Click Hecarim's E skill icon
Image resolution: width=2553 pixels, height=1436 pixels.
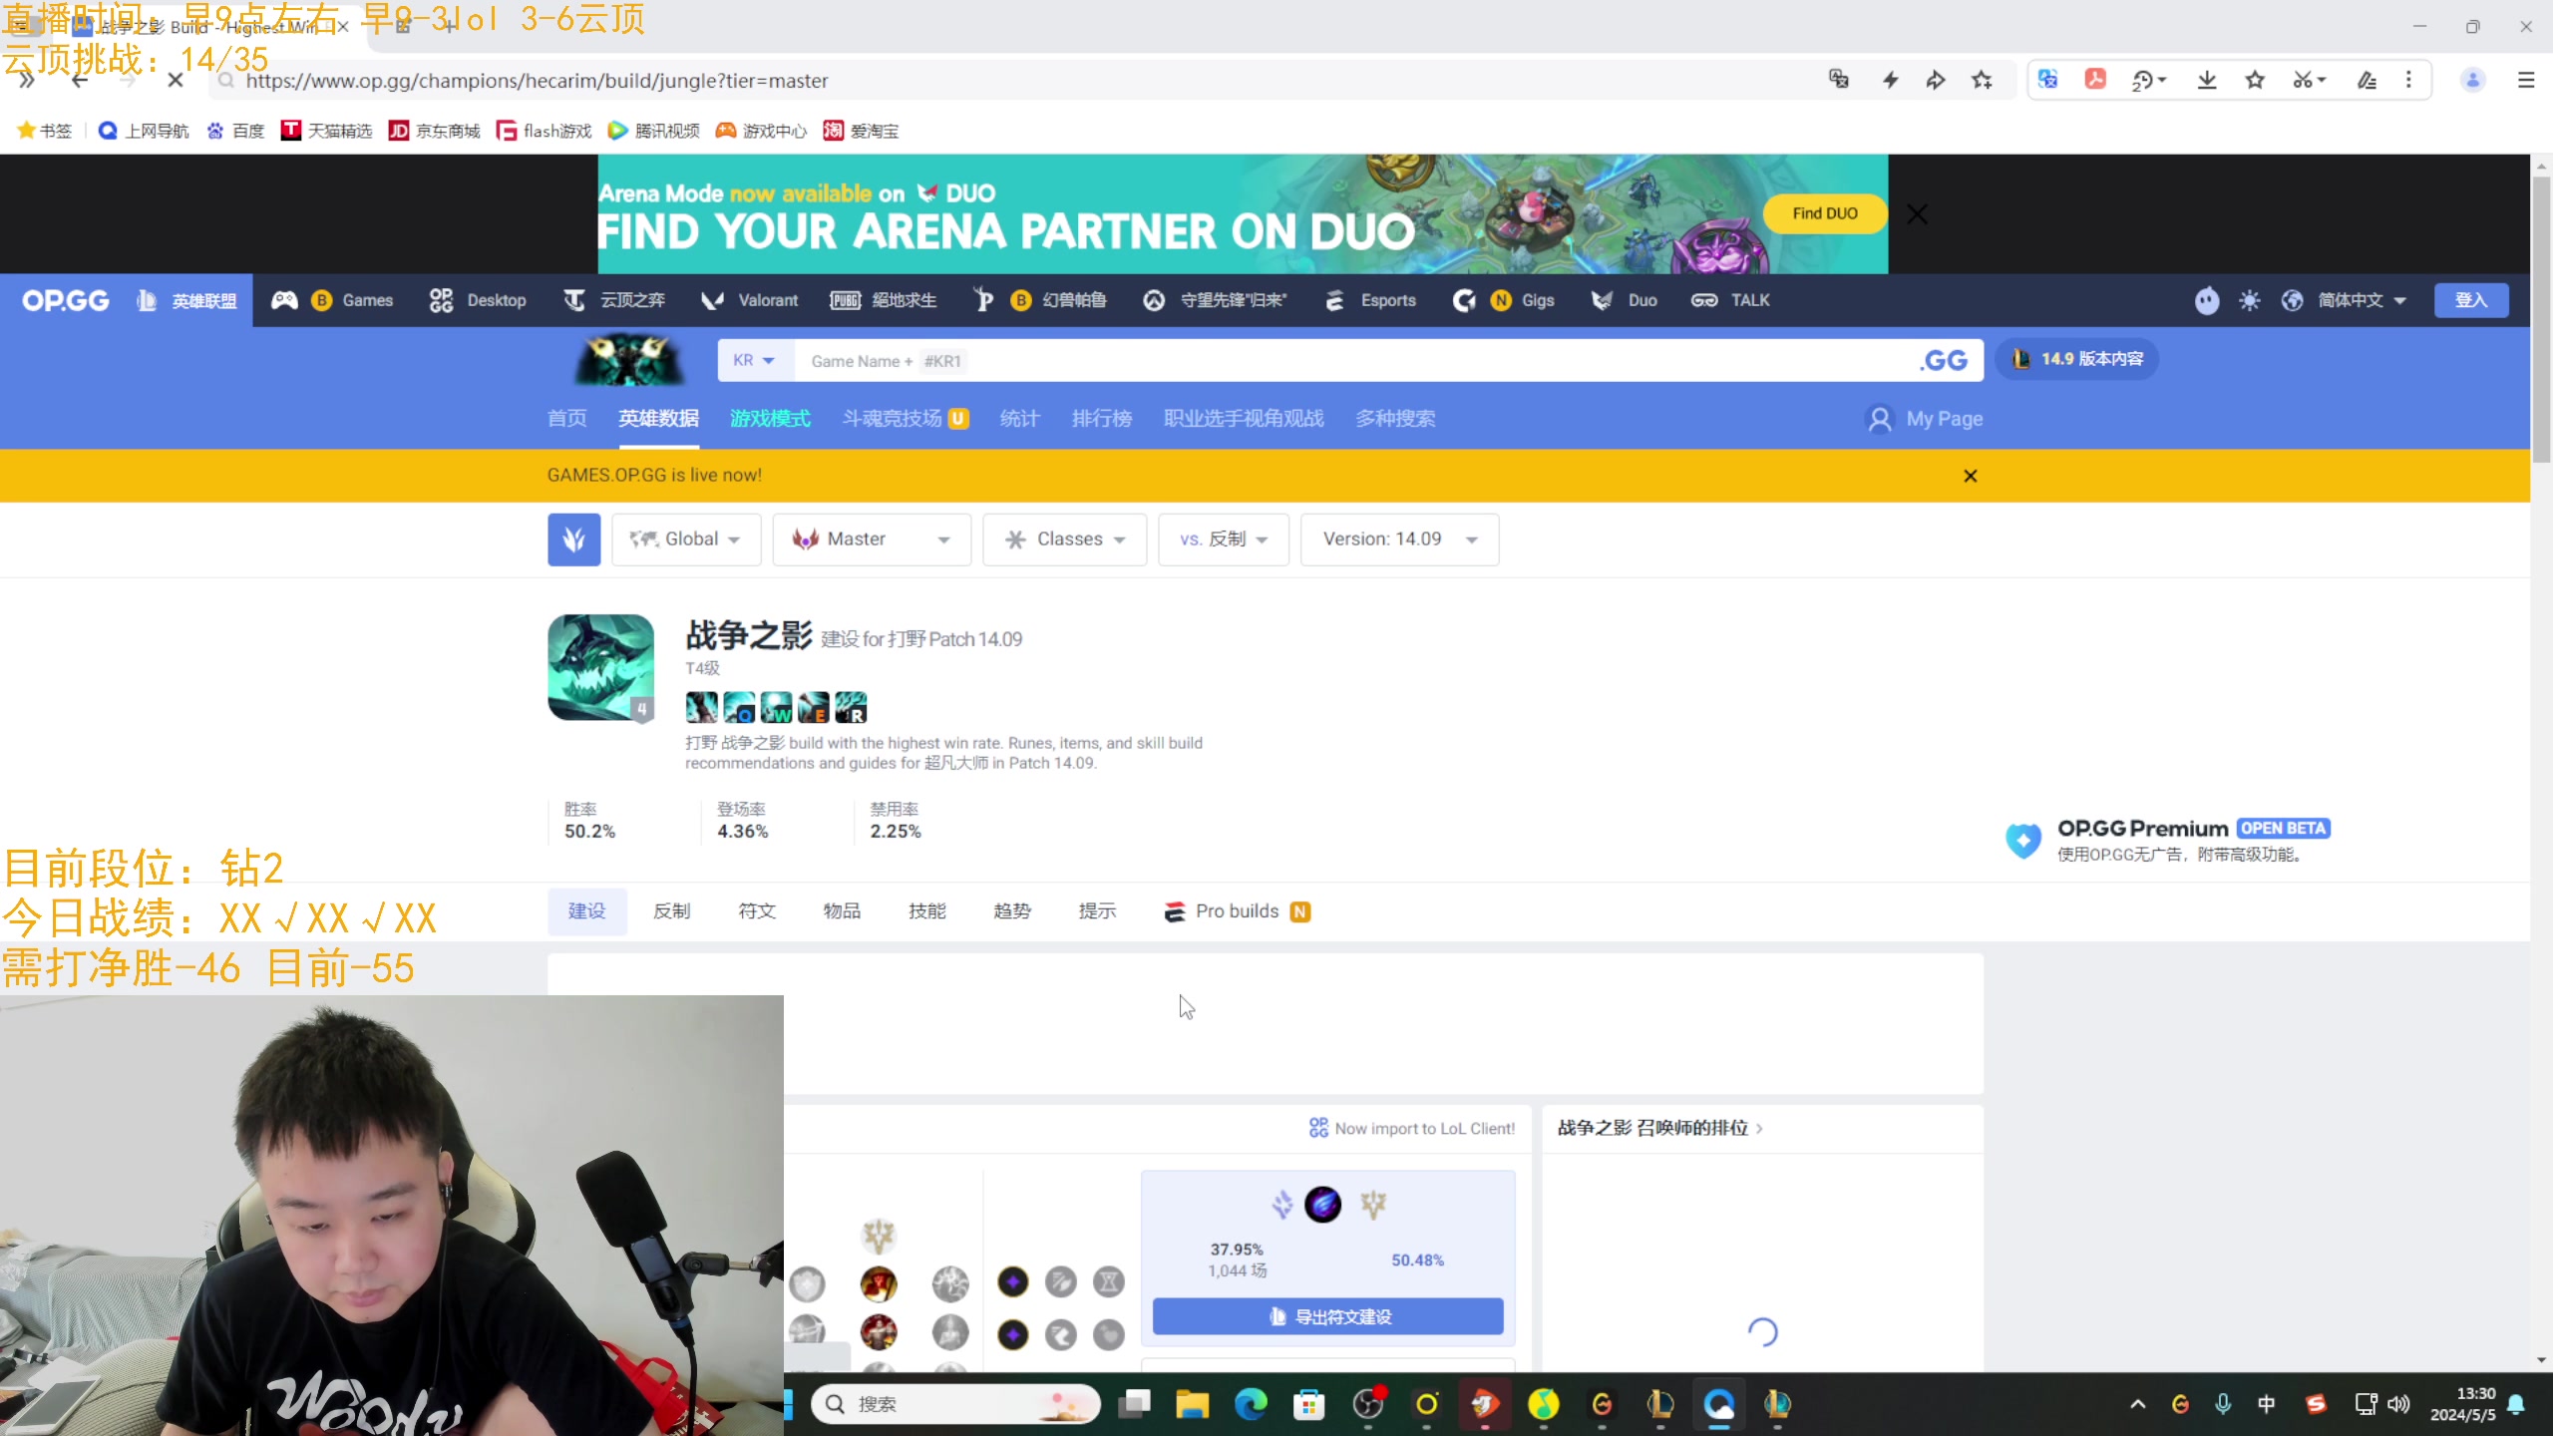814,707
